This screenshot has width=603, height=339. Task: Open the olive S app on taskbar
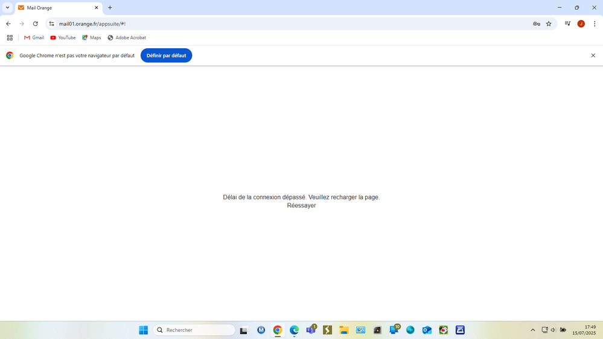pos(327,330)
